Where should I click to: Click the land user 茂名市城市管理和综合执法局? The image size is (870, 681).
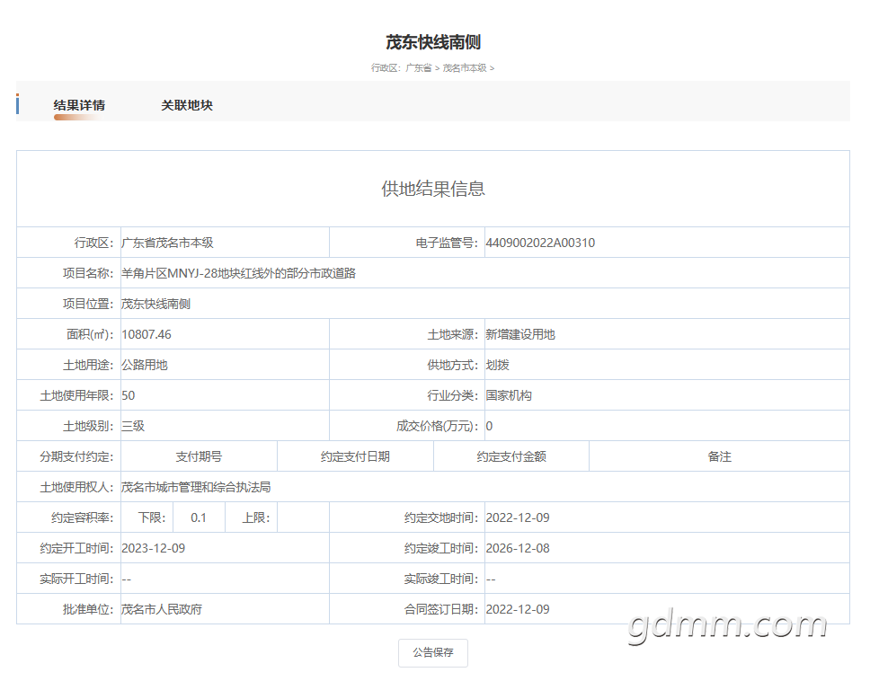point(196,487)
